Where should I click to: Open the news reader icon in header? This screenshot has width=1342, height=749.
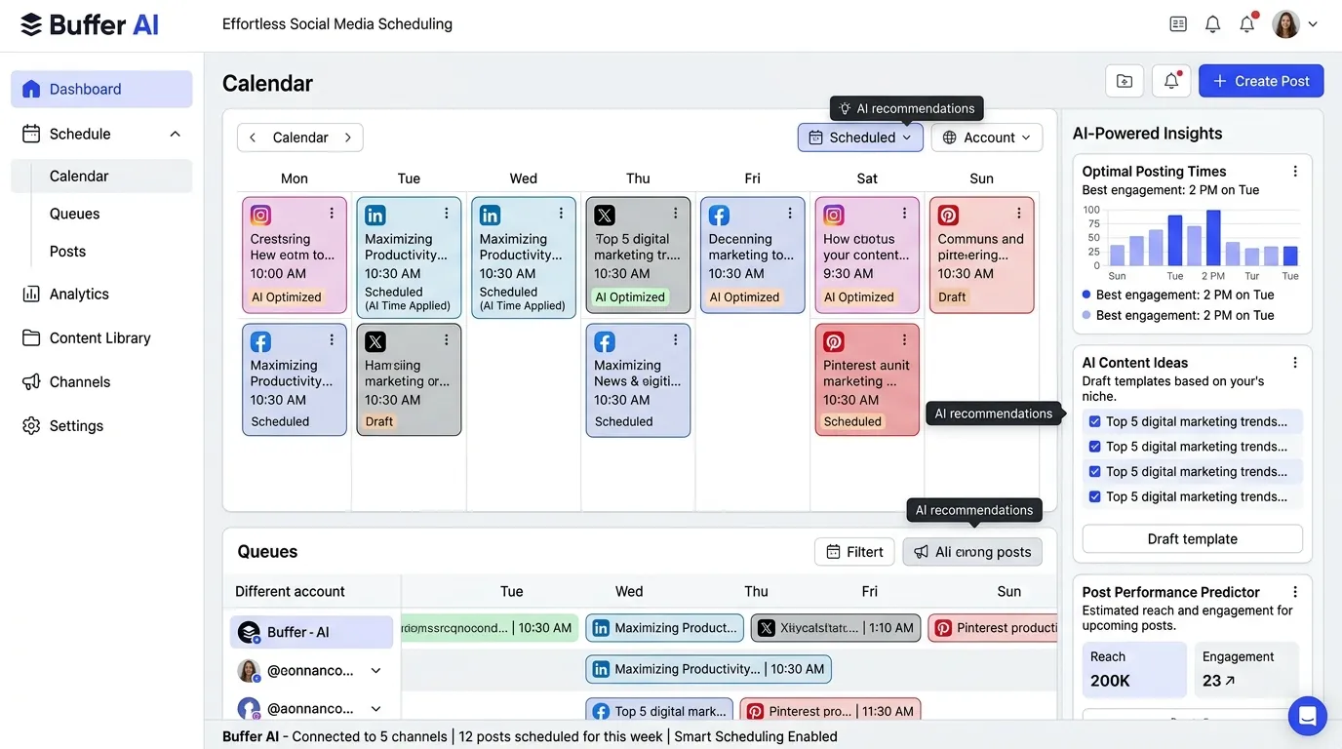coord(1178,24)
